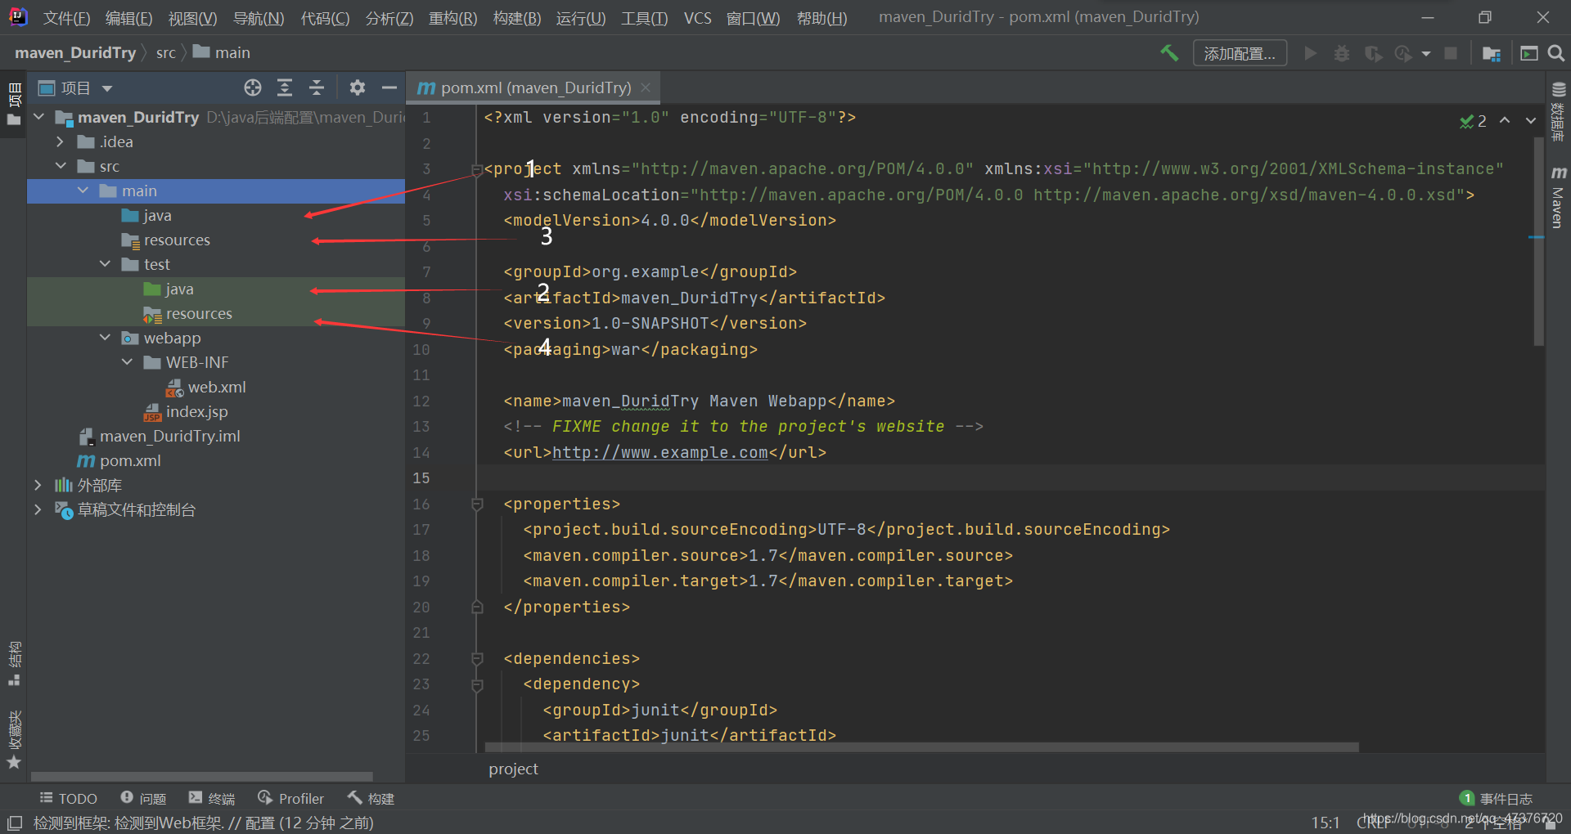Expand the .idea folder
1571x834 pixels.
[x=61, y=141]
